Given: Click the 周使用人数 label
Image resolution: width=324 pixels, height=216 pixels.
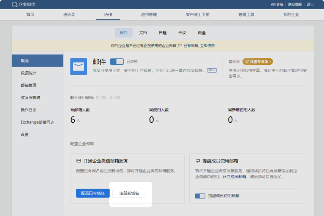Looking at the screenshot, I should coord(159,110).
